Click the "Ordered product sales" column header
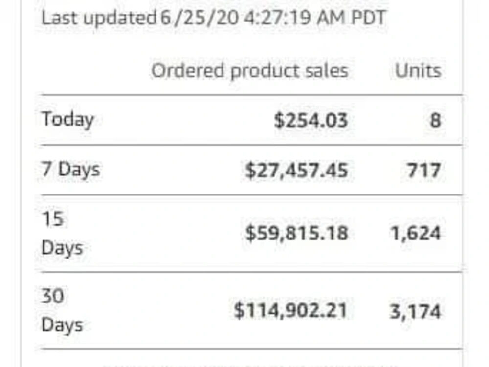The height and width of the screenshot is (367, 489). [x=250, y=71]
